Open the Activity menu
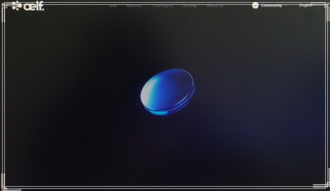This screenshot has width=330, height=191. coord(190,6)
